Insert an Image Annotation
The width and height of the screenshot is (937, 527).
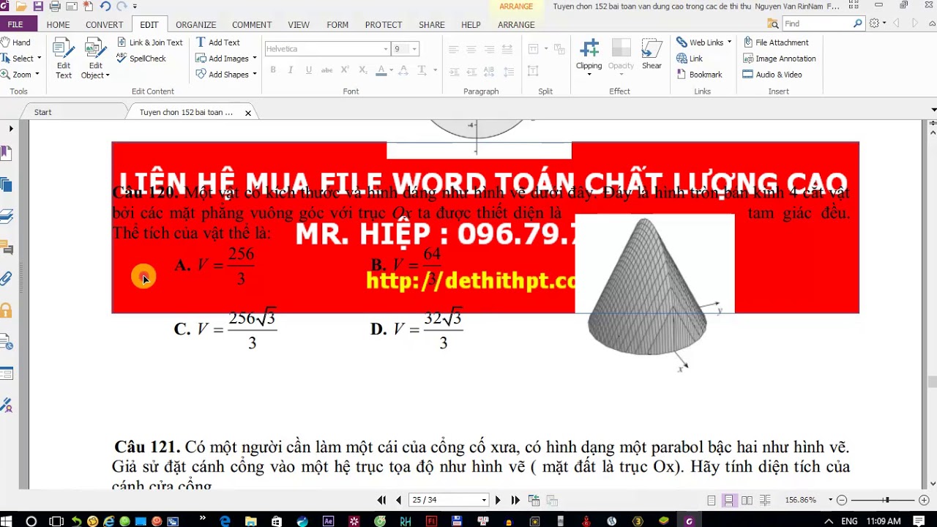(779, 59)
